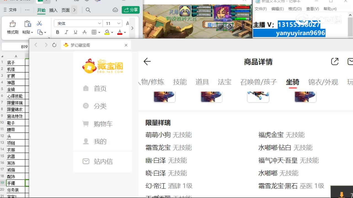353x198 pixels.
Task: Open the fill color dropdown arrow
Action: coord(112,32)
